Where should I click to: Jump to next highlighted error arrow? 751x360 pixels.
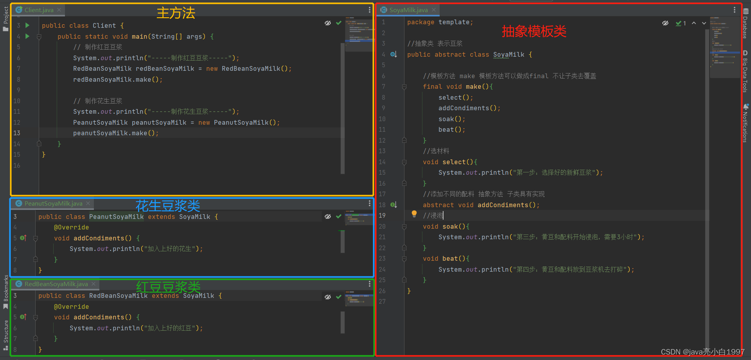[704, 23]
